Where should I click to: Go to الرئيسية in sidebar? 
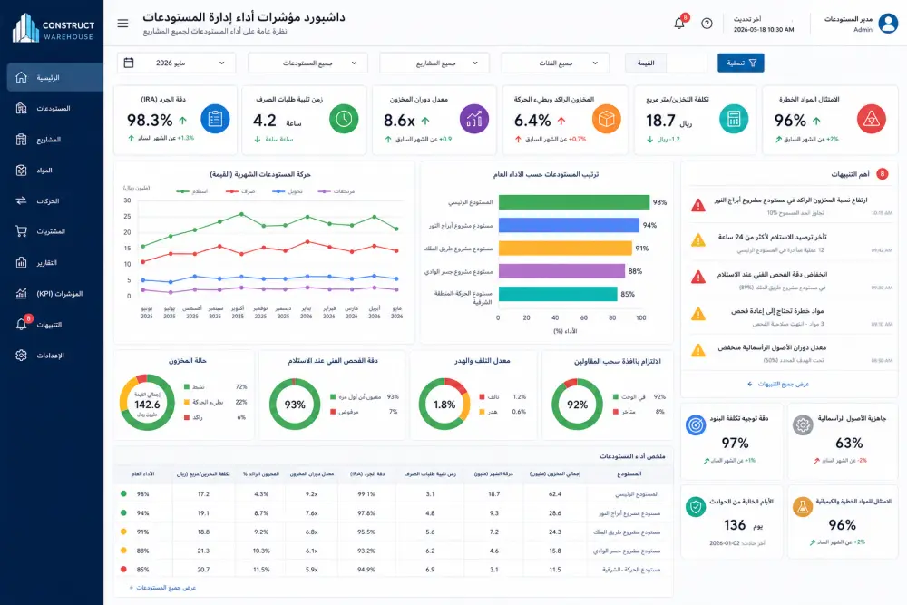point(55,77)
